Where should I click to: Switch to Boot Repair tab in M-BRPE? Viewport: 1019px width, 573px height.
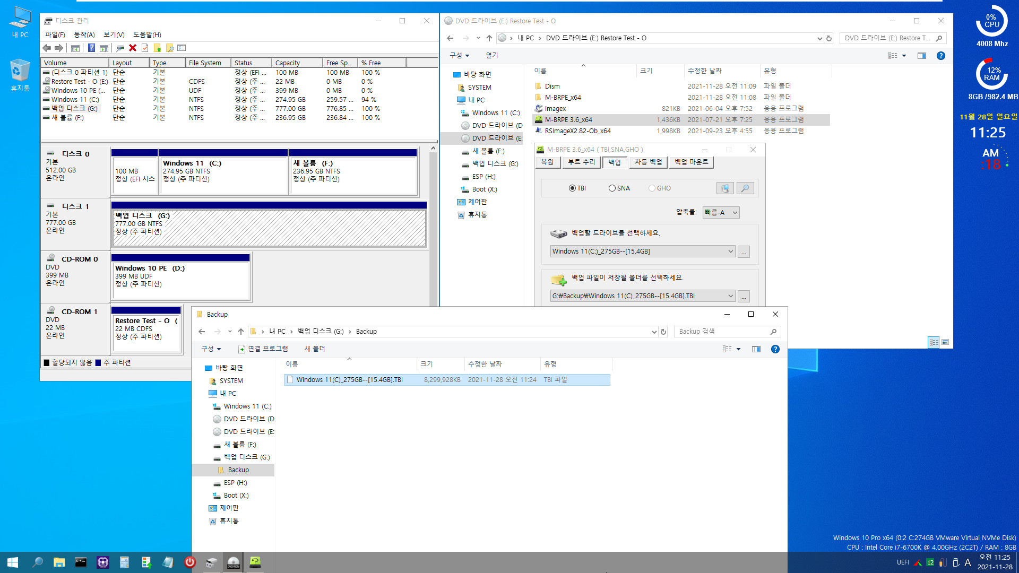[x=581, y=162]
